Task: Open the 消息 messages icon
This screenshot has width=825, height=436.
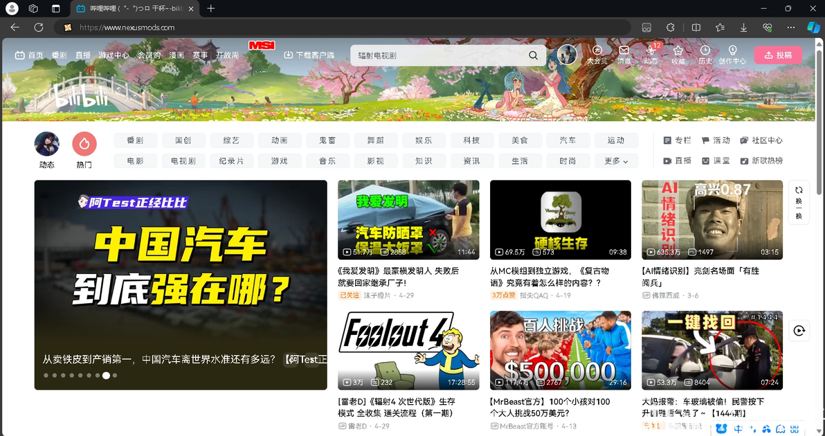Action: [624, 54]
